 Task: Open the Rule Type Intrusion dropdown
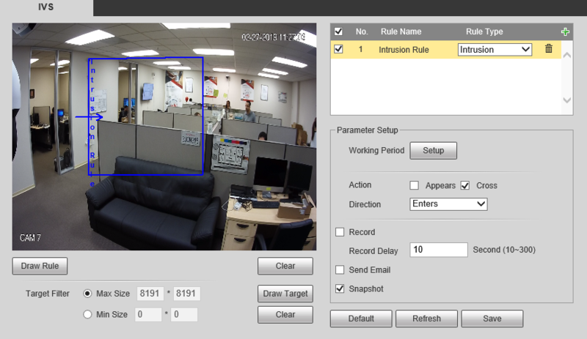tap(495, 49)
